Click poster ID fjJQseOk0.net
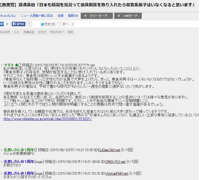Image resolution: width=200 pixels, height=180 pixels. [x=109, y=150]
